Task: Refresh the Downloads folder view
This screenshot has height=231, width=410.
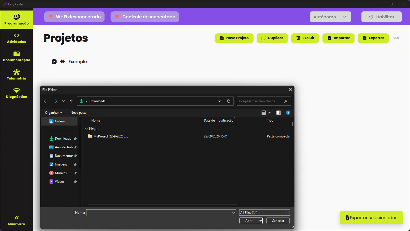Action: point(229,101)
